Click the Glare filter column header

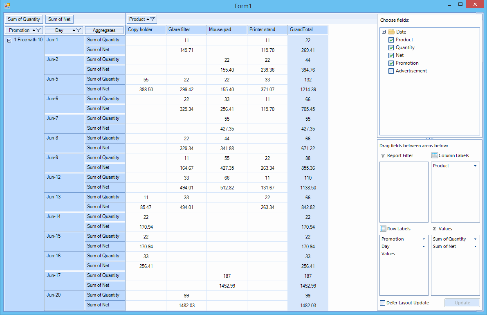tap(186, 29)
